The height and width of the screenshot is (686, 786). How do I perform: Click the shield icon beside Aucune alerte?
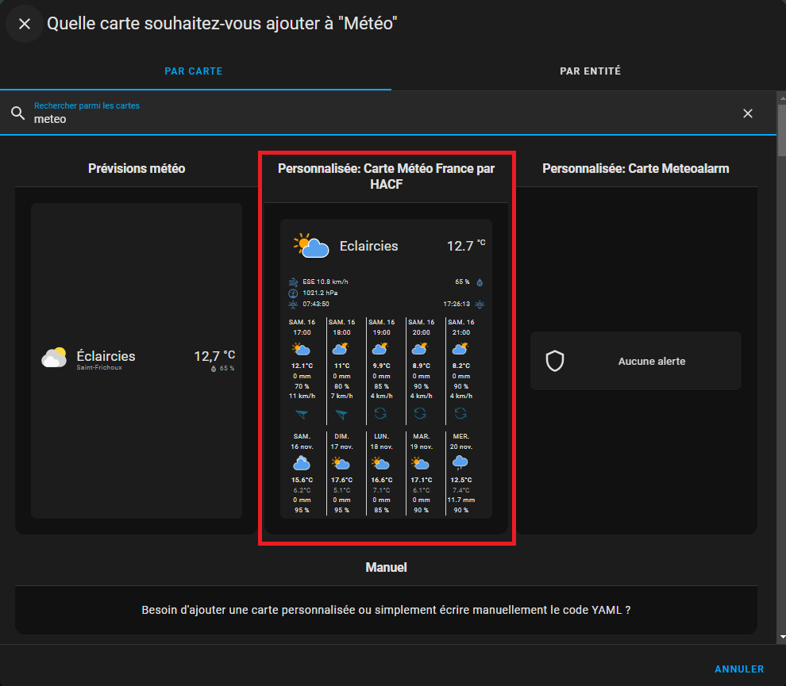(x=554, y=361)
